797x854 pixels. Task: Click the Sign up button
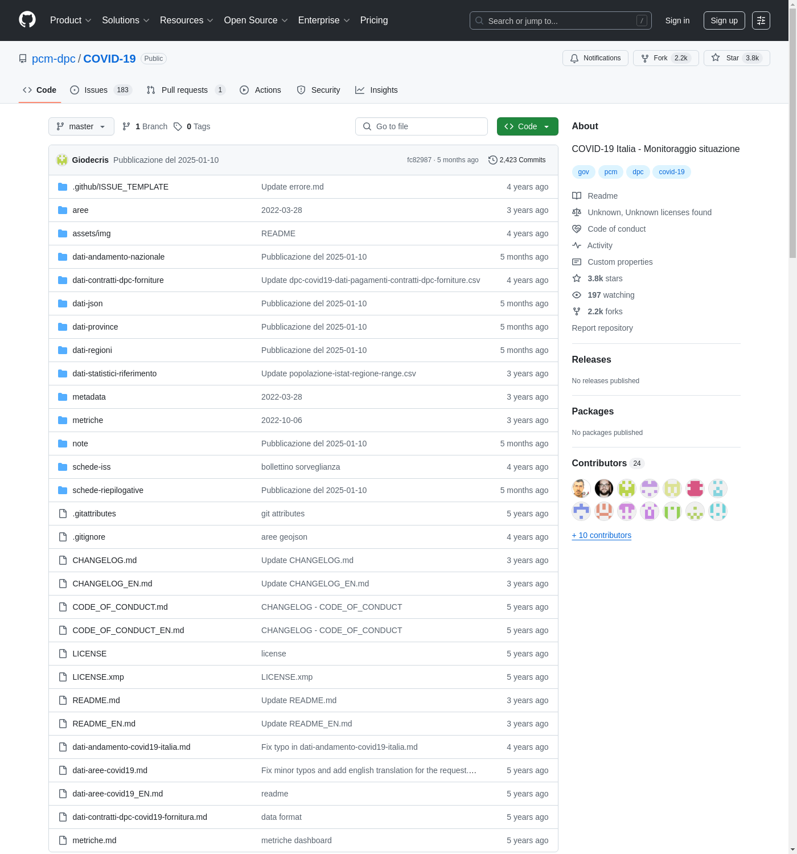point(724,20)
